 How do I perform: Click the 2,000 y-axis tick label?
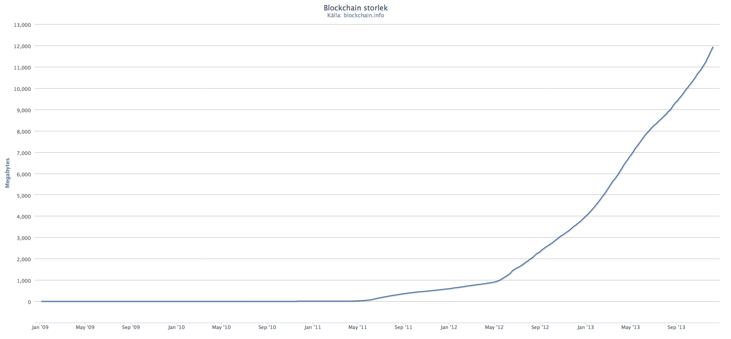tap(24, 259)
